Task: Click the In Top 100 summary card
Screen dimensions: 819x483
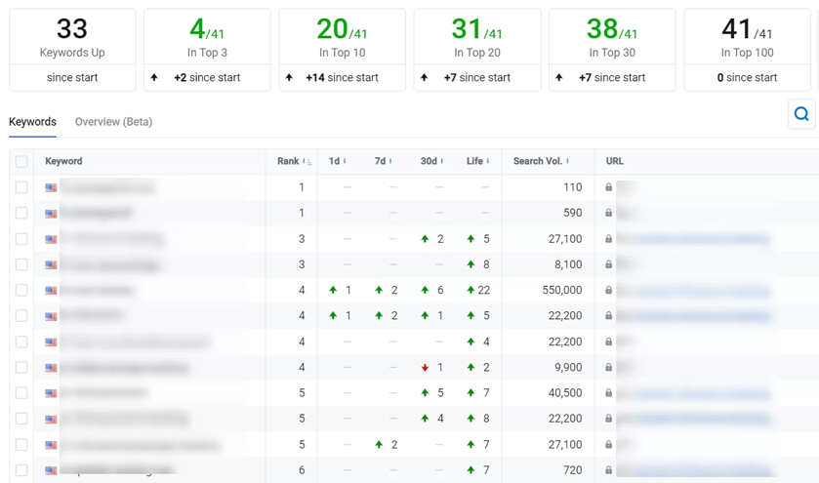Action: tap(748, 50)
